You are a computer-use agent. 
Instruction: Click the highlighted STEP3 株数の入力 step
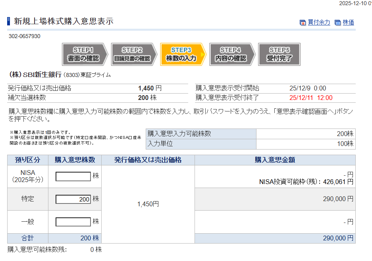(183, 54)
